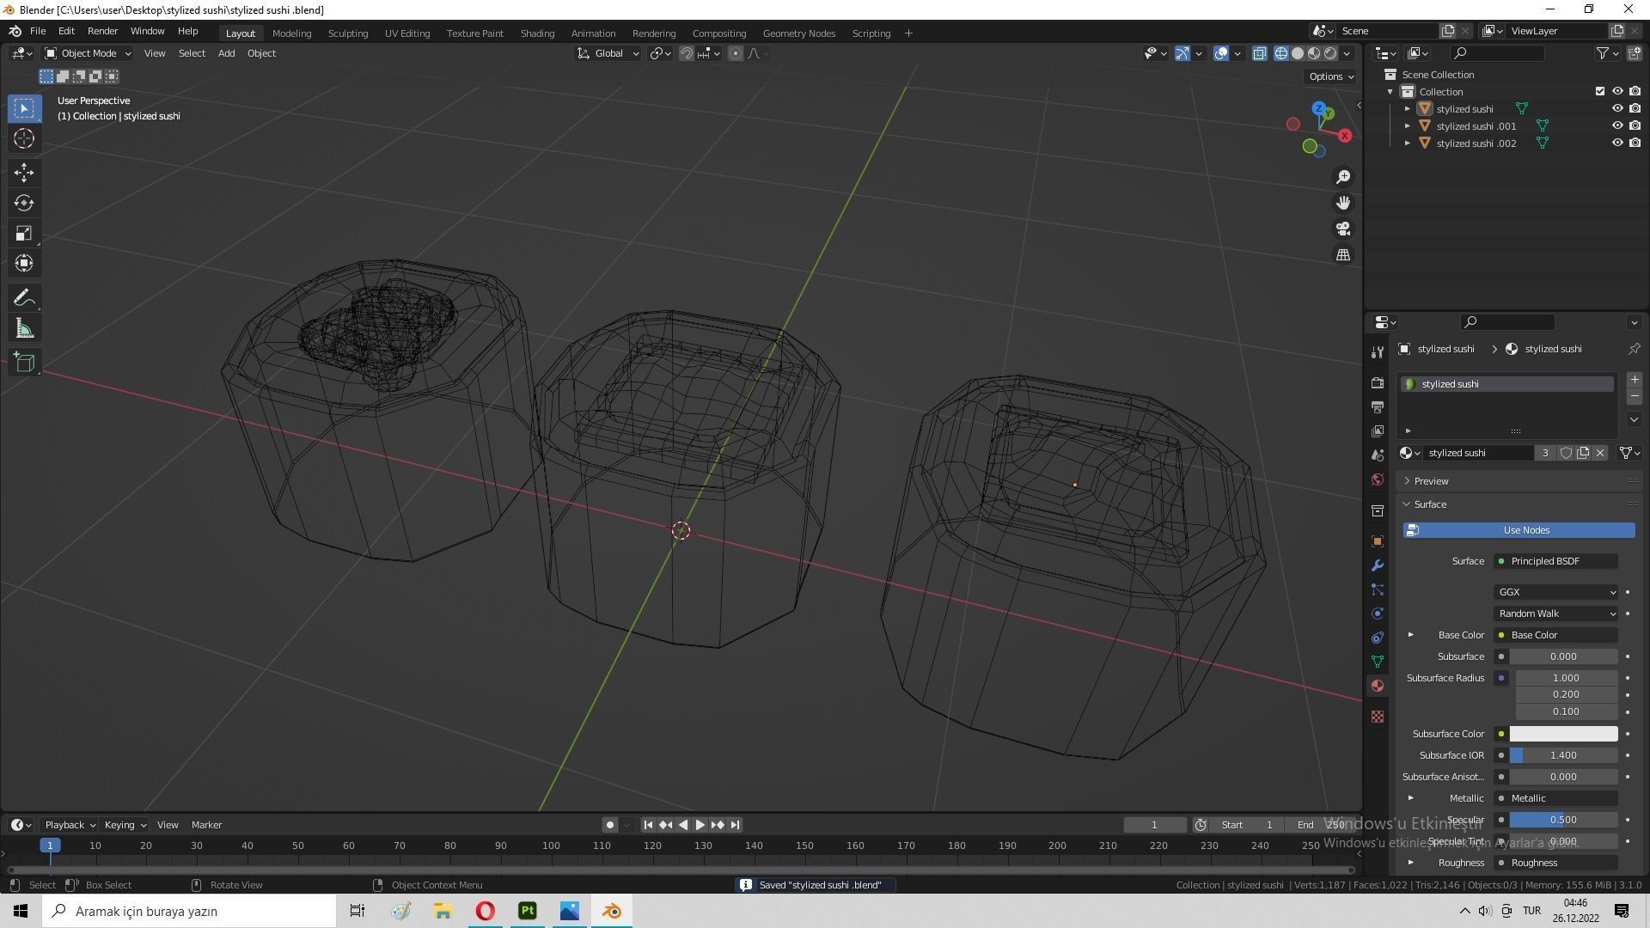Open the Object properties tab
Screen dimensions: 1650x928
[1378, 541]
